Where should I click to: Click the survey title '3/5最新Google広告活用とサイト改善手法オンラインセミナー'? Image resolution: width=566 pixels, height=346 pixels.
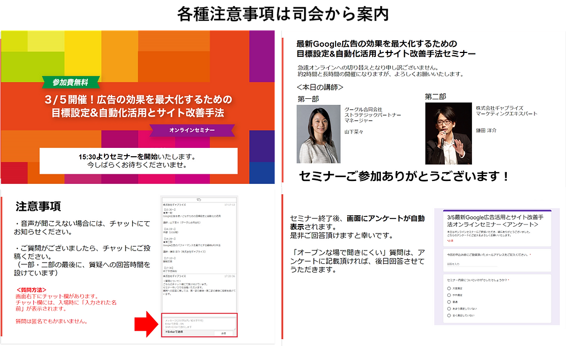(x=495, y=221)
